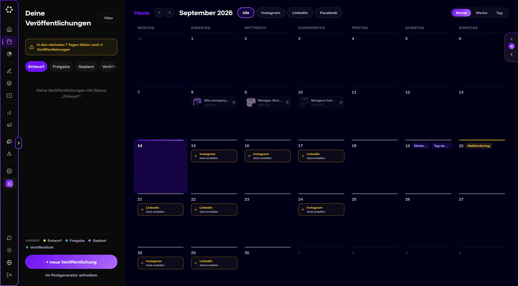The height and width of the screenshot is (286, 518).
Task: Click '+ neue Veröffentlichung' button
Action: coord(71,262)
